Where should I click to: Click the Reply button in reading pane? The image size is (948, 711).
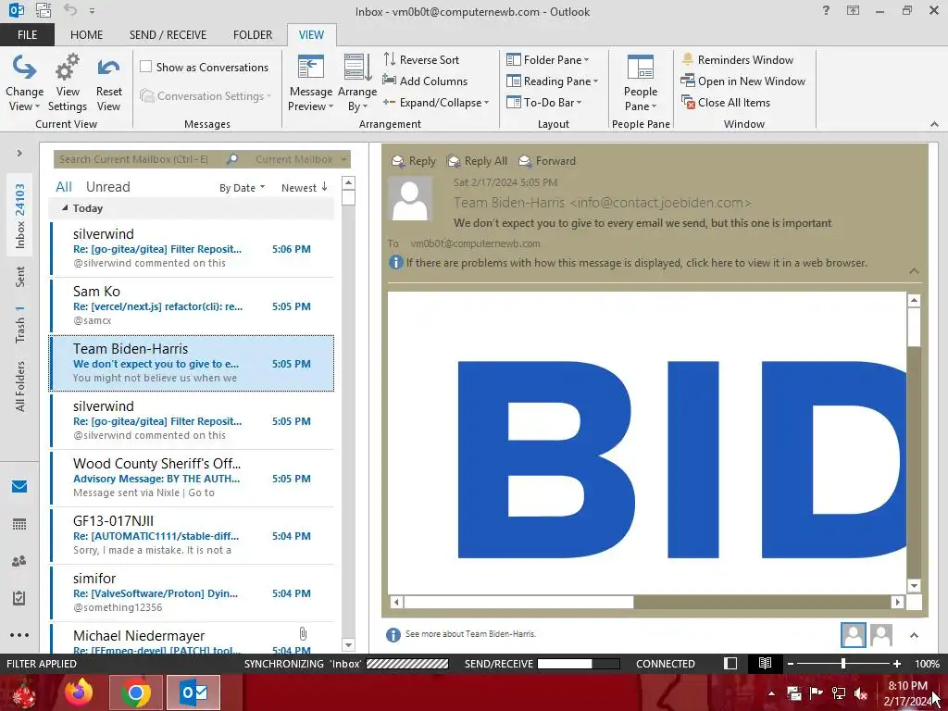(x=414, y=161)
